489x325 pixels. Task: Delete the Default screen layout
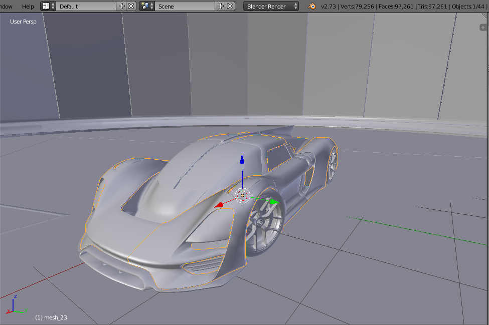click(131, 6)
